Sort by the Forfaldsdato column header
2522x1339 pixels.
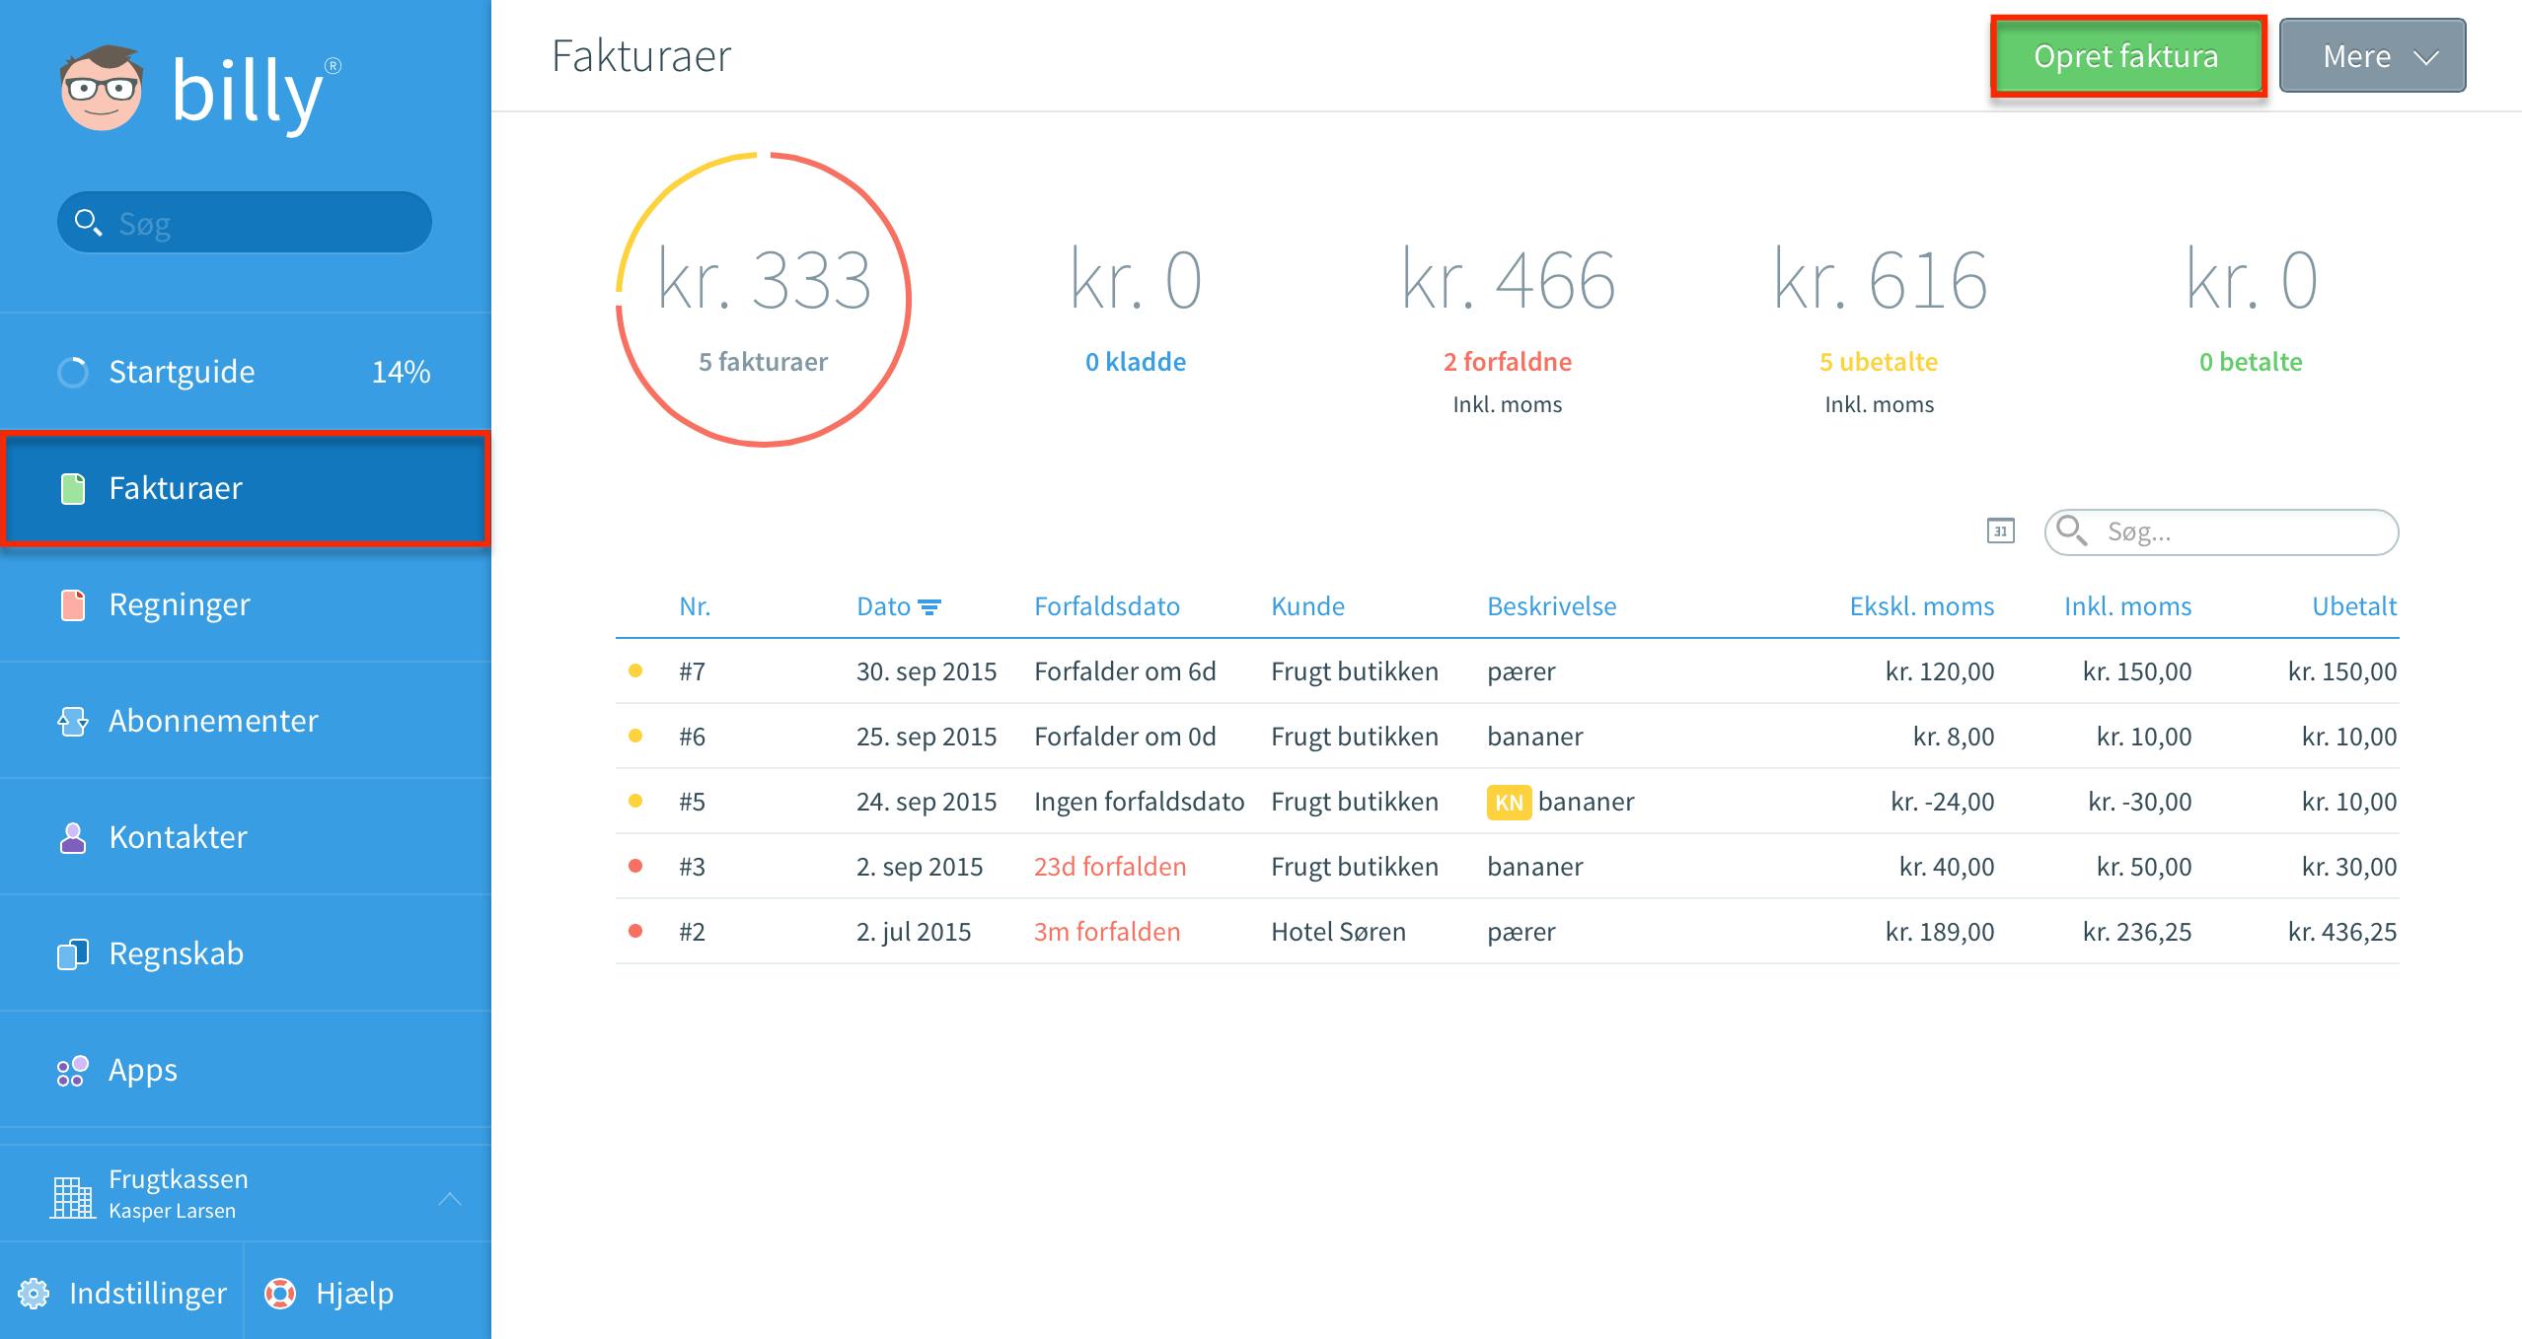1107,606
